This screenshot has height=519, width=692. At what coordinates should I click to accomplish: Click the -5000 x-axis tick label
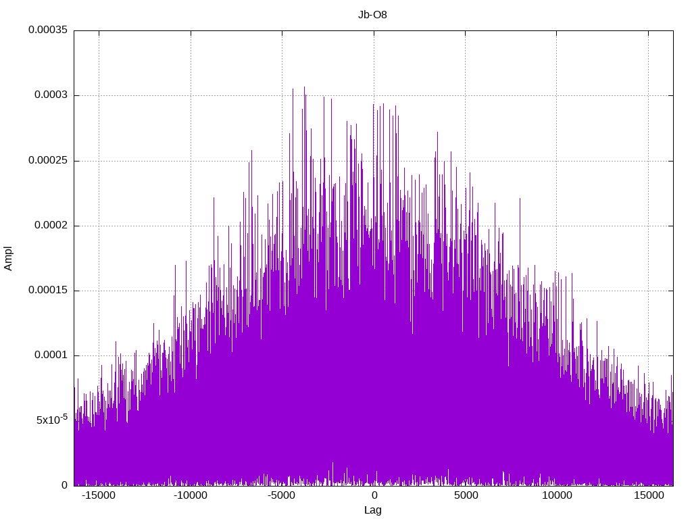point(282,495)
